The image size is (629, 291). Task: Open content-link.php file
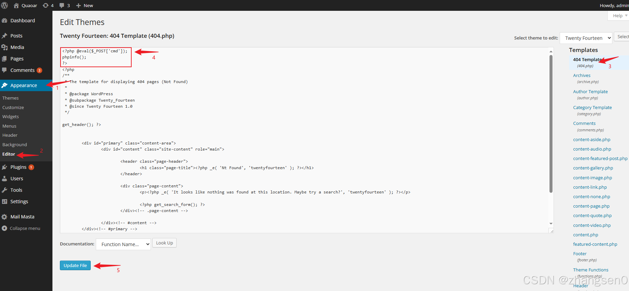590,187
